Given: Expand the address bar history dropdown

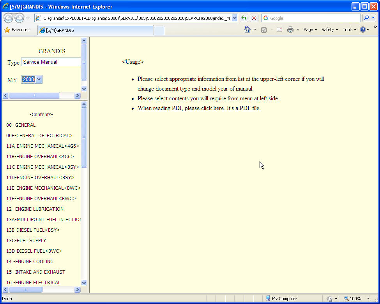Looking at the screenshot, I should coord(235,18).
